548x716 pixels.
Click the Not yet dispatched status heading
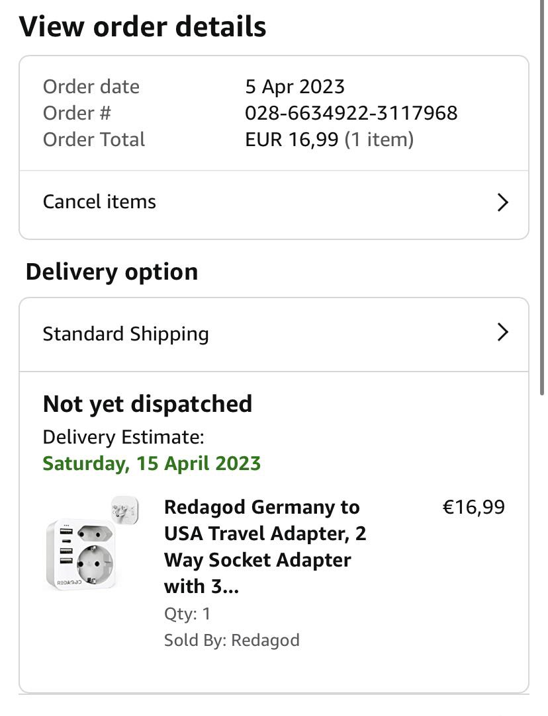(x=147, y=403)
